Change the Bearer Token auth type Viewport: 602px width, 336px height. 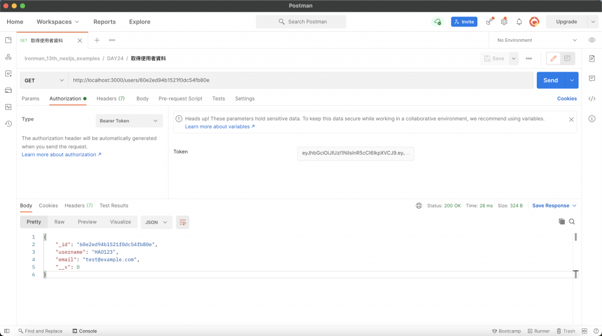coord(129,121)
